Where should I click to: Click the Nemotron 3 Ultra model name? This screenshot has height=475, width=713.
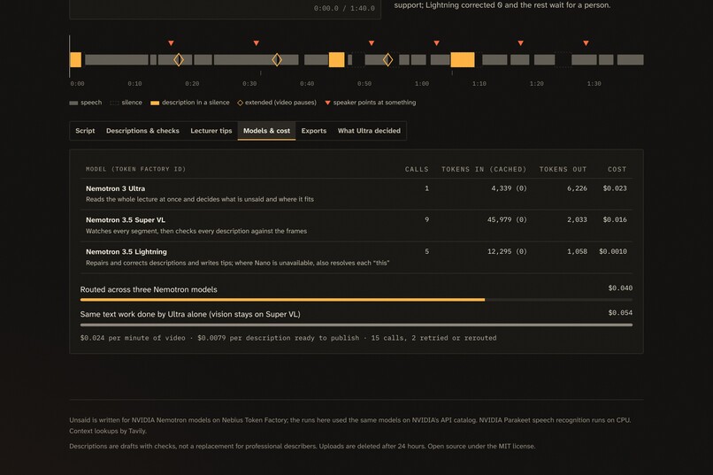pyautogui.click(x=116, y=188)
